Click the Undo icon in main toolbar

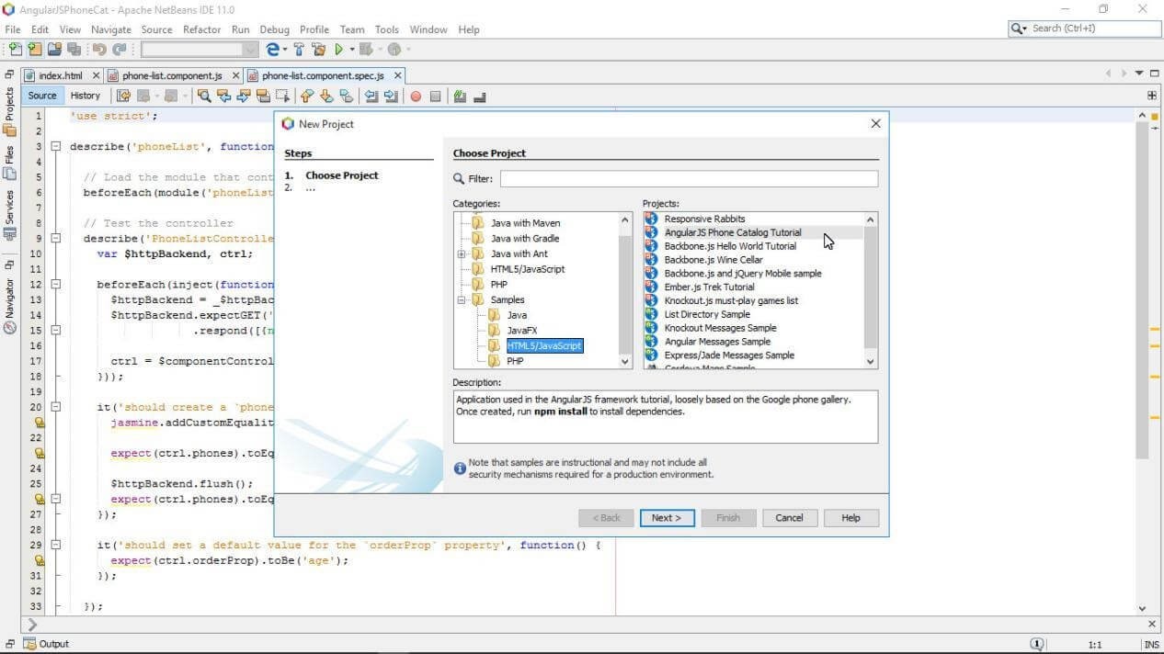click(99, 50)
